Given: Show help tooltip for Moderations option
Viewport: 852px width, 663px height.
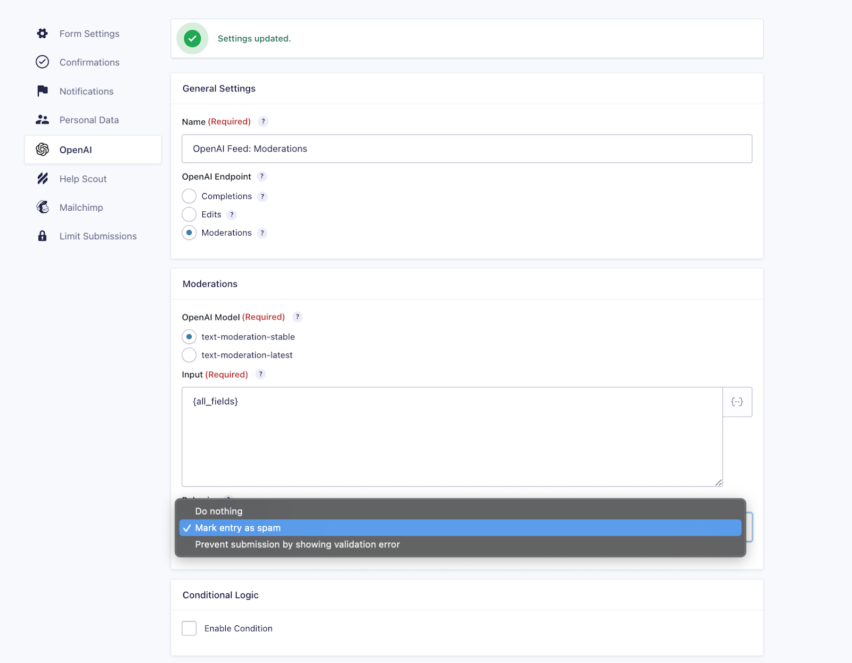Looking at the screenshot, I should tap(262, 233).
